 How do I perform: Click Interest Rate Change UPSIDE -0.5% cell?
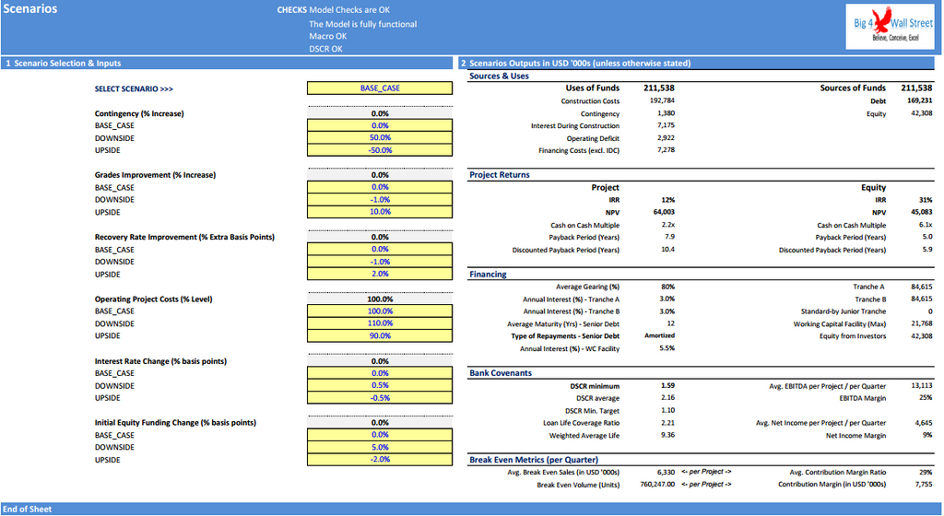point(379,398)
